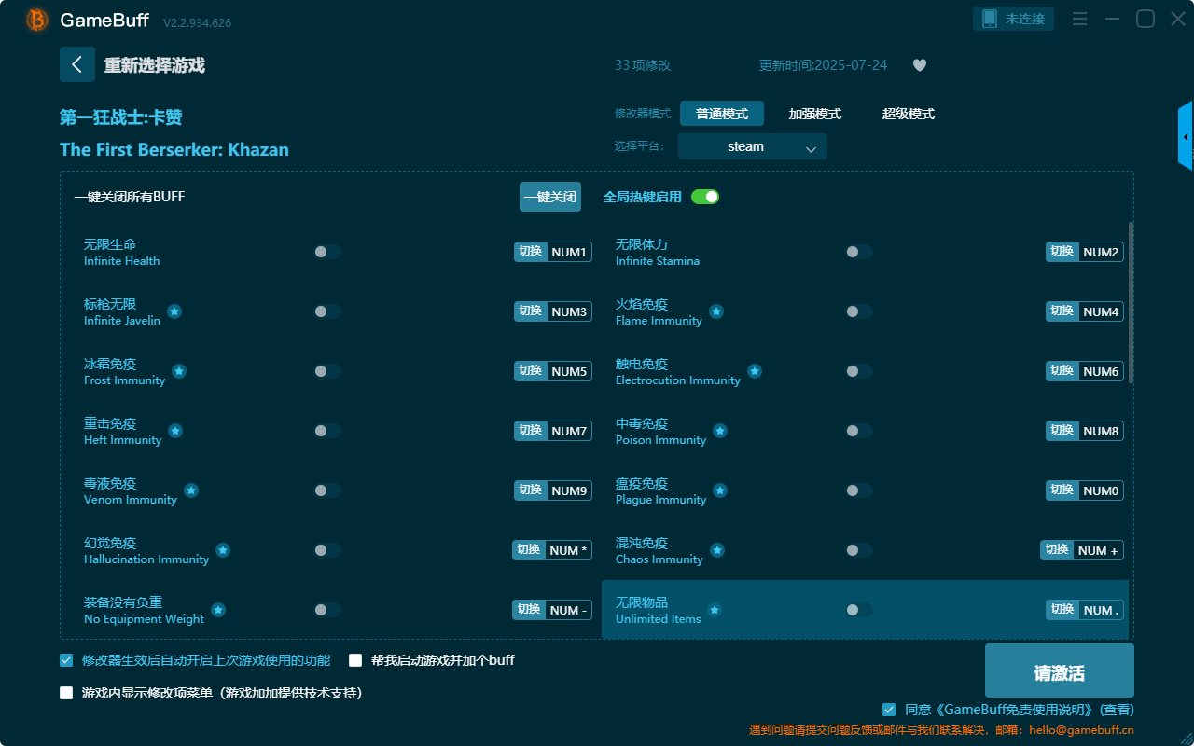Click star icon beside Infinite Javelin

tap(174, 311)
